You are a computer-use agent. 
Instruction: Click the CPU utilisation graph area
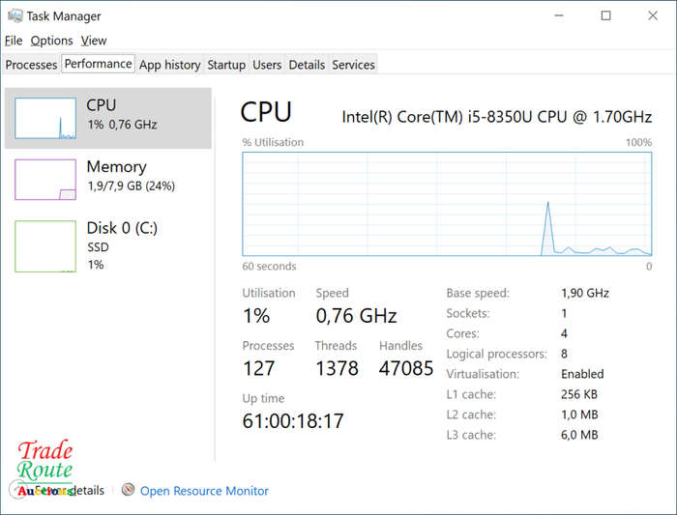coord(447,204)
